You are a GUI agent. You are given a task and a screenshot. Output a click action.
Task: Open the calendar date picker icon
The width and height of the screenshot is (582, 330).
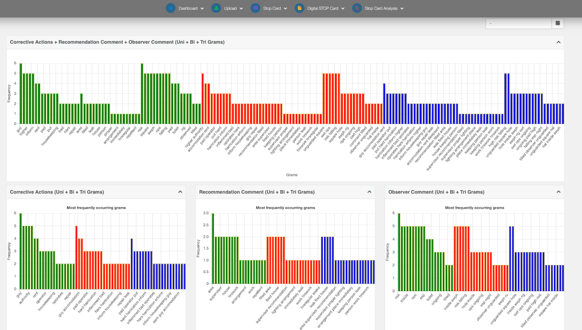coord(558,23)
